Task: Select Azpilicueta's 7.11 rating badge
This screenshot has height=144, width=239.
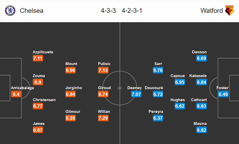Action: (x=39, y=59)
